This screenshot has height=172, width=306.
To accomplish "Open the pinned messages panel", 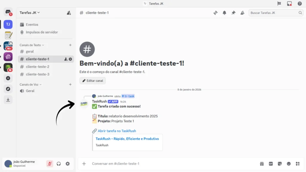I will point(233,13).
